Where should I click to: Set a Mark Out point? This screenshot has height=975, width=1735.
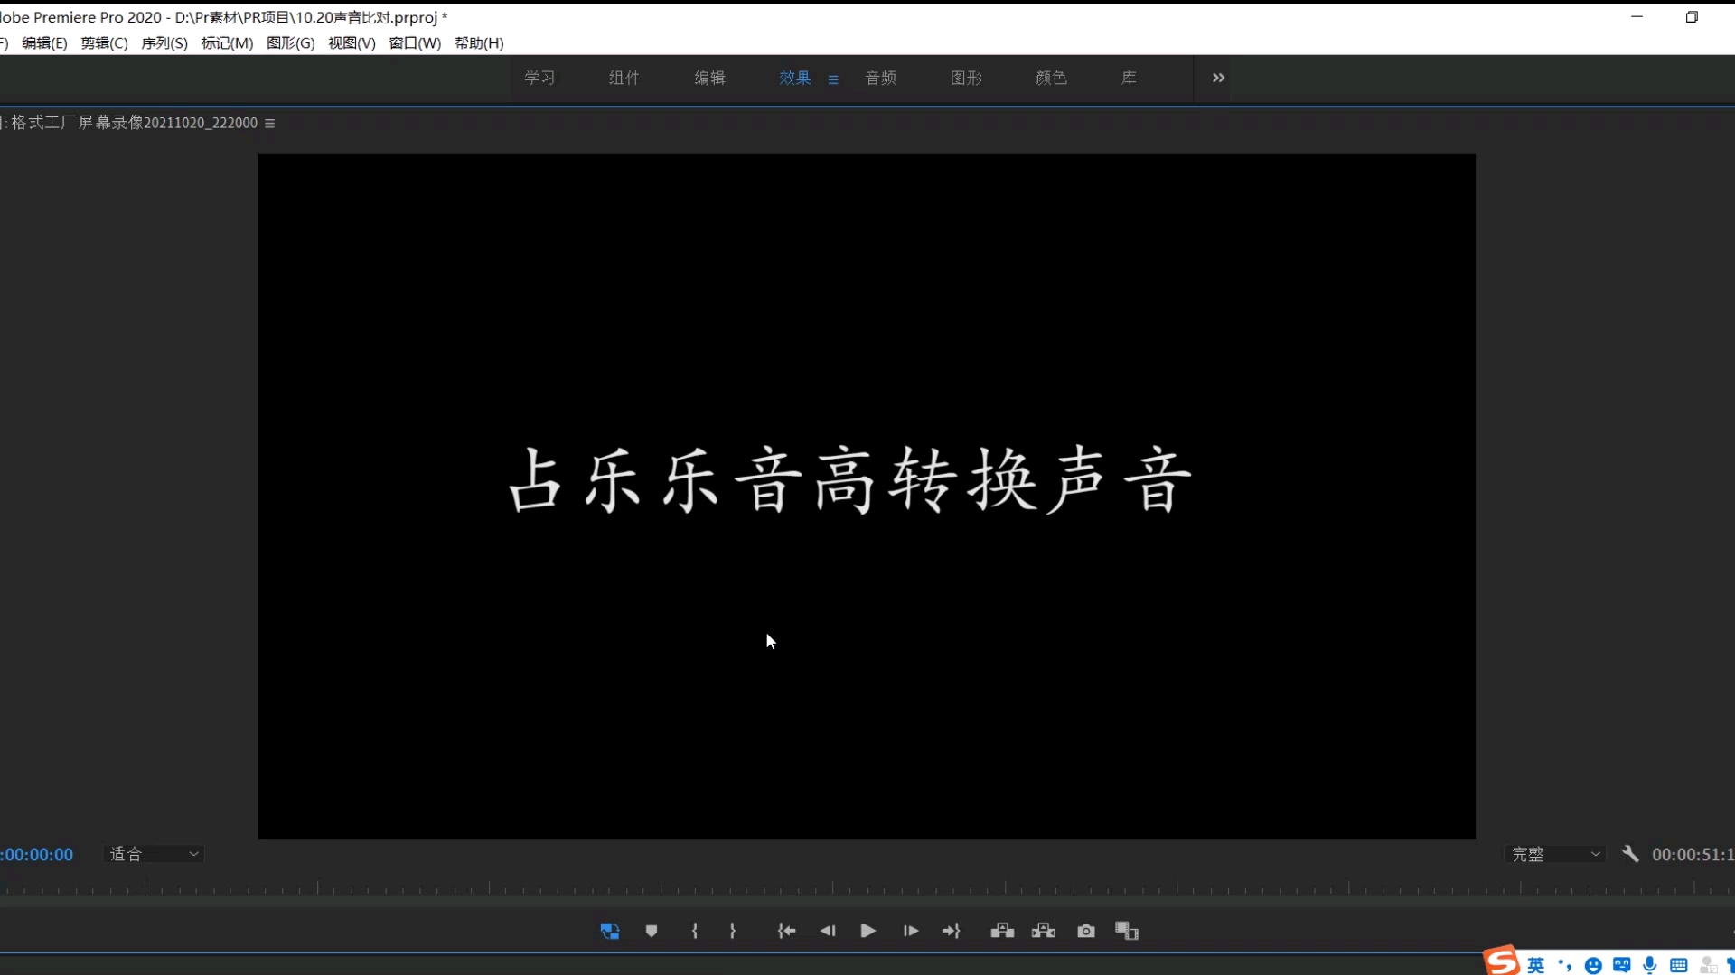pyautogui.click(x=733, y=931)
